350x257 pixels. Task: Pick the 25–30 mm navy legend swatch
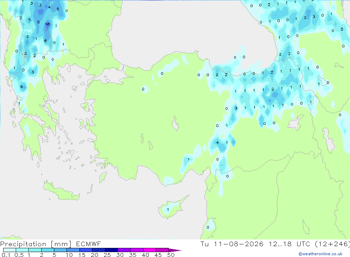pos(111,250)
